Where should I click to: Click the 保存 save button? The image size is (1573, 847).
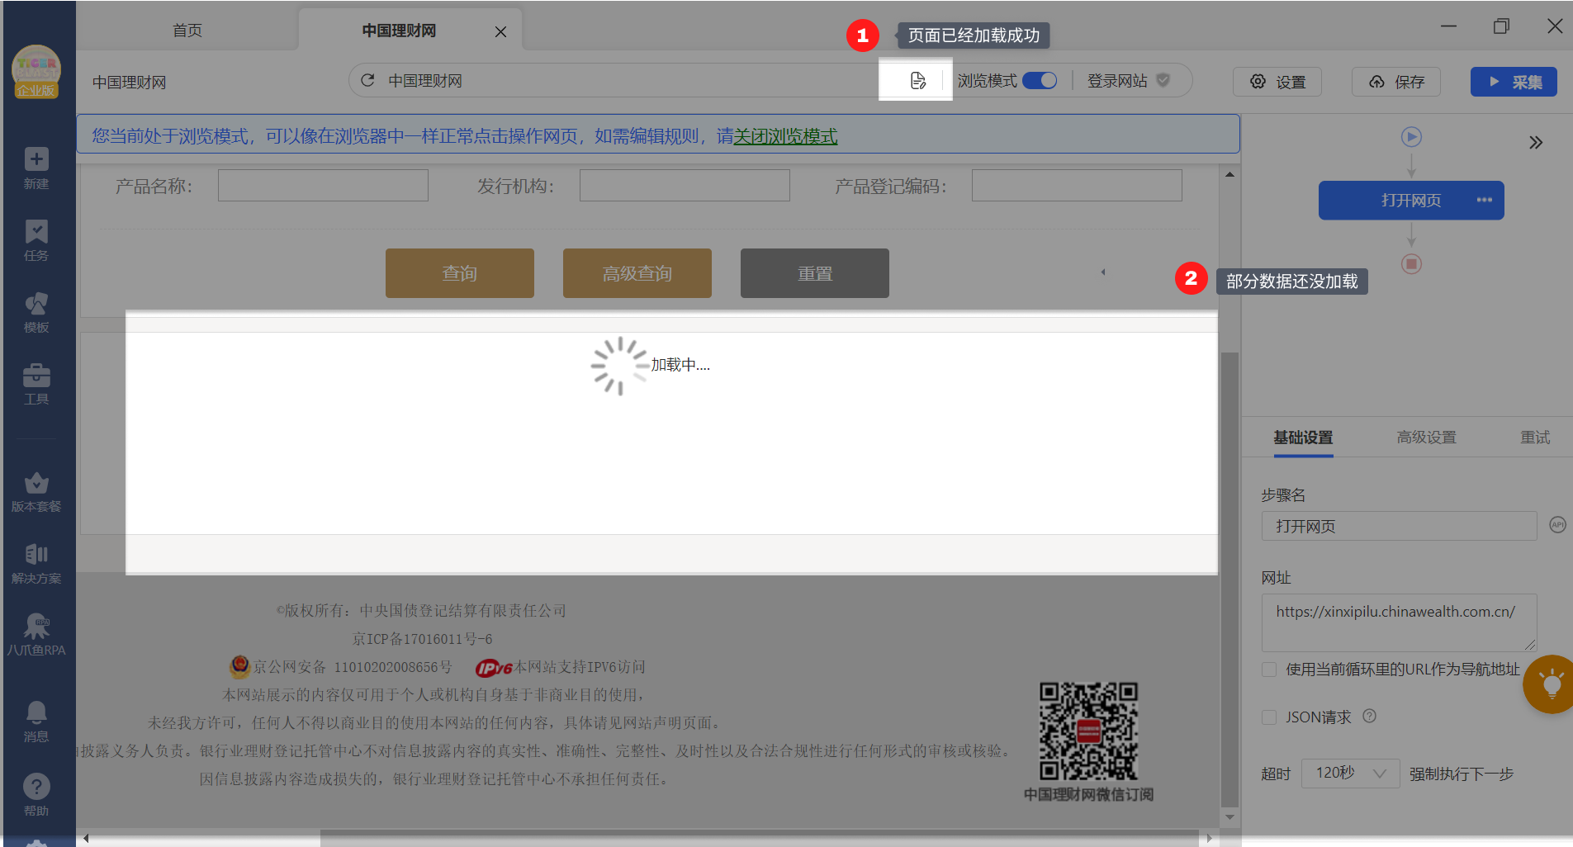tap(1396, 82)
